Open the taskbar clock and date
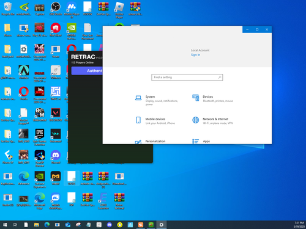Image resolution: width=306 pixels, height=229 pixels. (299, 225)
